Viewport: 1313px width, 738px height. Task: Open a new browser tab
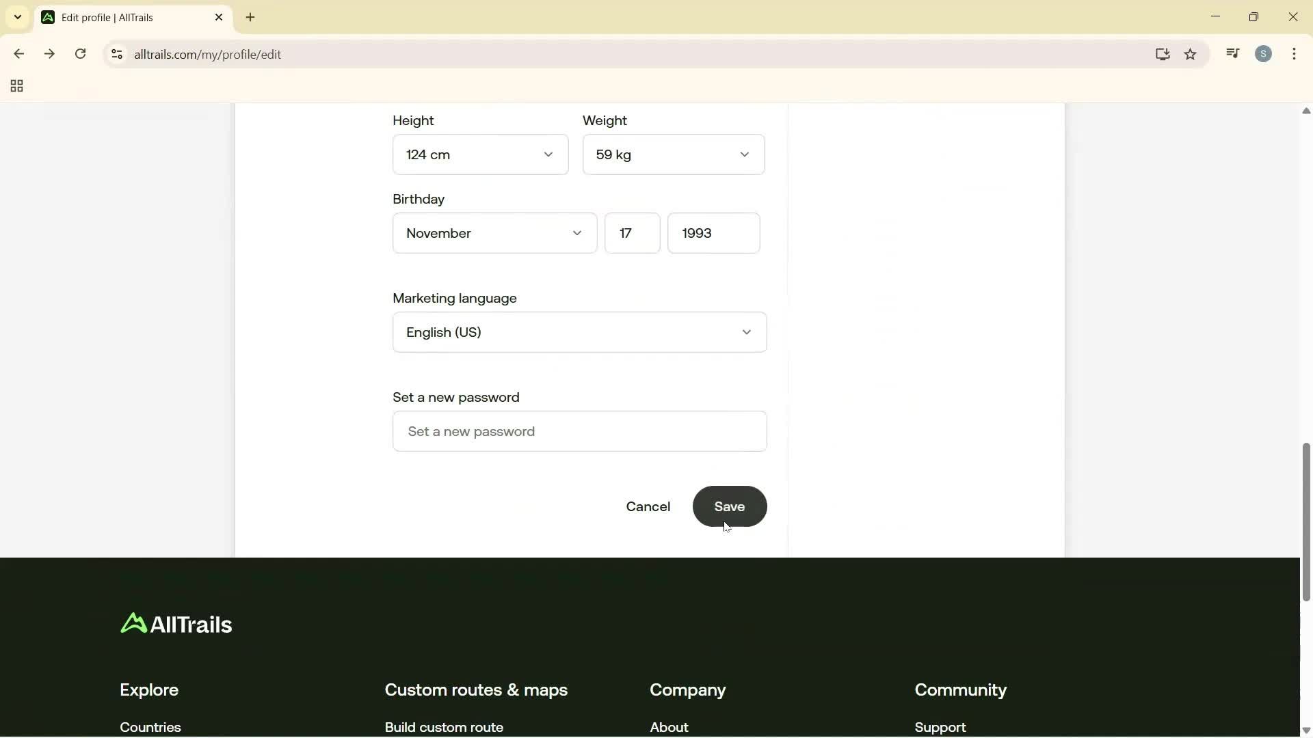pos(250,17)
